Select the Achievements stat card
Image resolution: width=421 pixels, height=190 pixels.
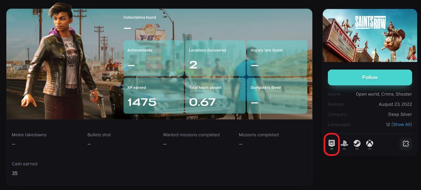click(154, 58)
